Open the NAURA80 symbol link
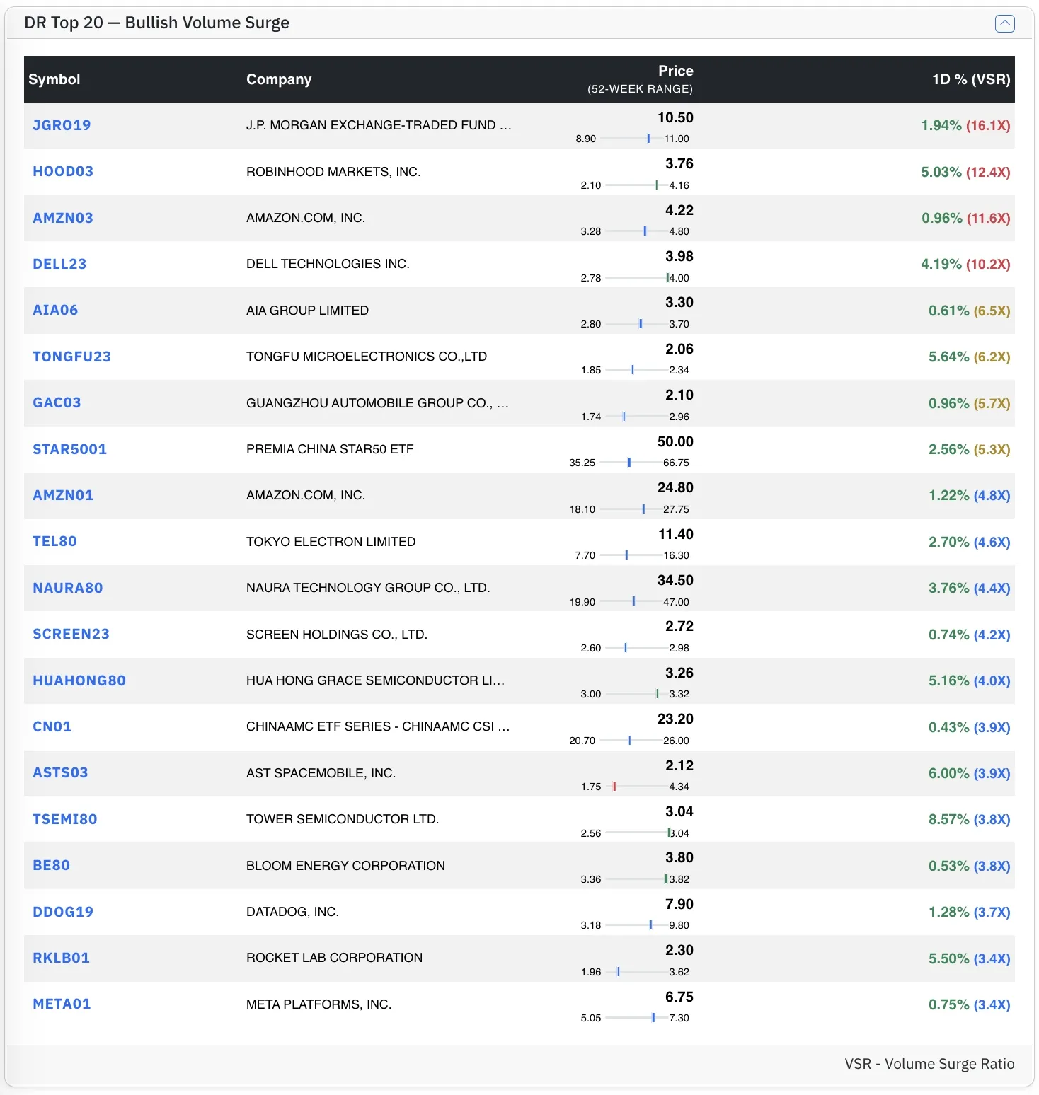Screen dimensions: 1039x1095 tap(68, 588)
